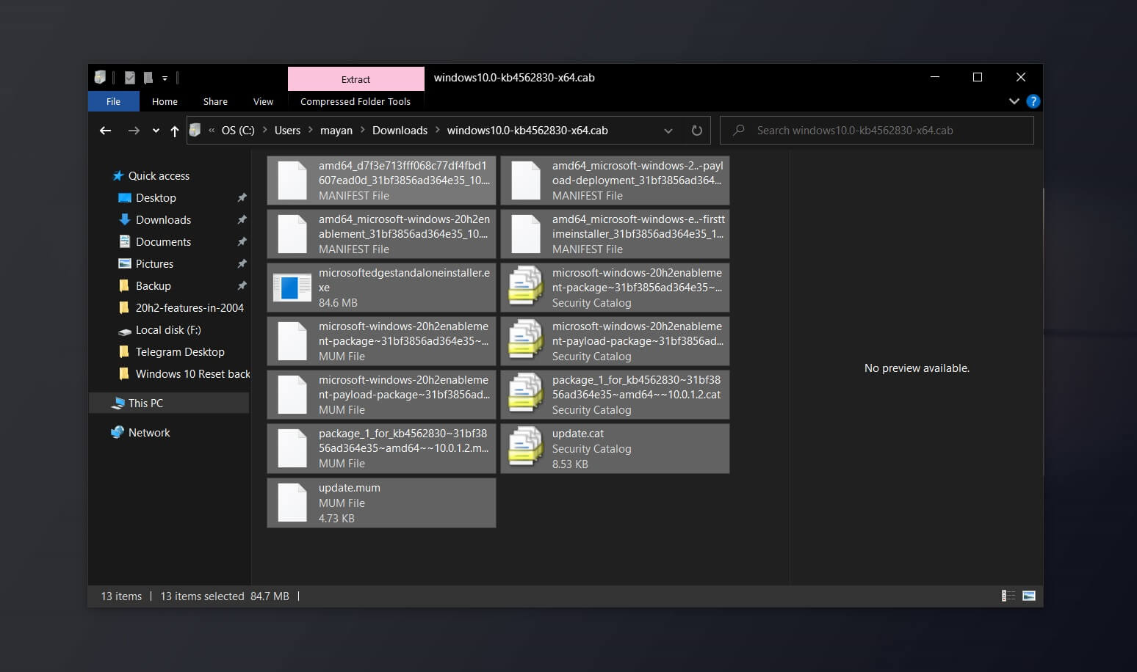The width and height of the screenshot is (1137, 672).
Task: Show hidden path segments via double chevron
Action: pos(212,131)
